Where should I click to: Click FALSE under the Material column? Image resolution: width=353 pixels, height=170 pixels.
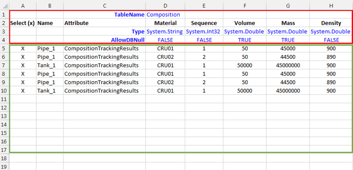pyautogui.click(x=165, y=40)
